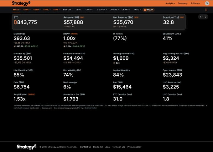Select the Hist Volatility (1Y) value 74%
Image resolution: width=213 pixels, height=152 pixels.
point(68,75)
